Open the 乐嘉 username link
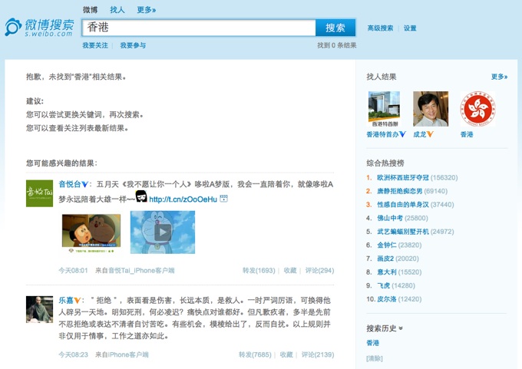The width and height of the screenshot is (522, 369). [x=66, y=301]
